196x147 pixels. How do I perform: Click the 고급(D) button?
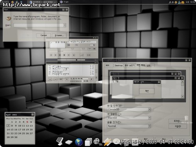178,126
